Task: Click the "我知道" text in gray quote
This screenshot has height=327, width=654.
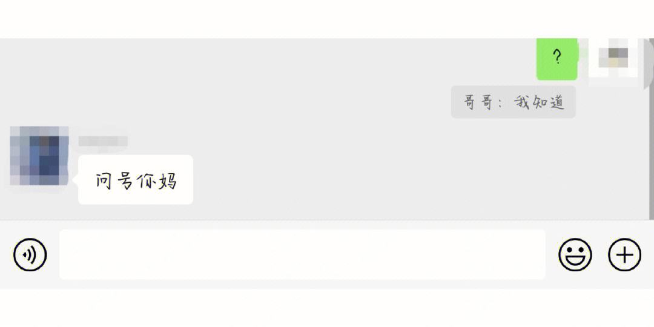Action: pos(540,102)
